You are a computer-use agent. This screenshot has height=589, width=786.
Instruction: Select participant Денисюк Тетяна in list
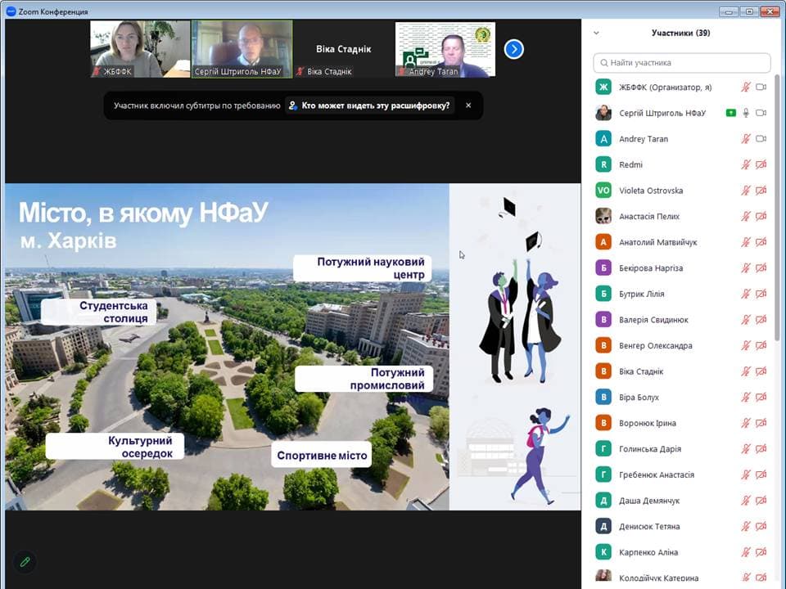pyautogui.click(x=682, y=526)
